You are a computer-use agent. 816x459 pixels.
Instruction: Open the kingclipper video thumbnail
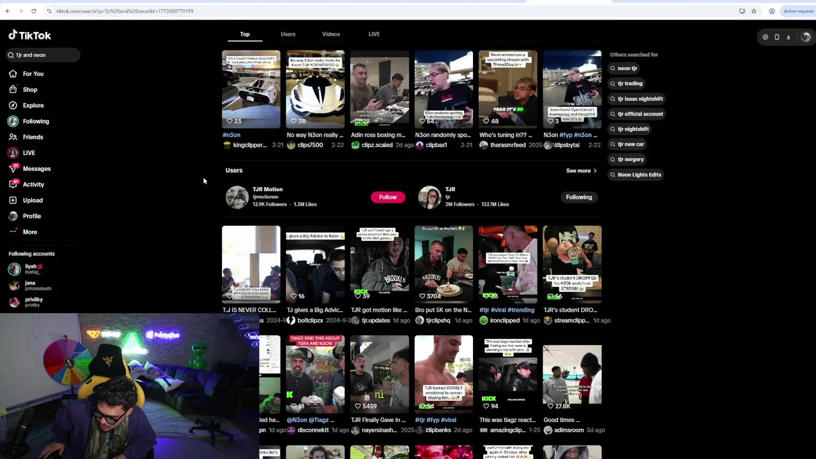click(x=251, y=89)
